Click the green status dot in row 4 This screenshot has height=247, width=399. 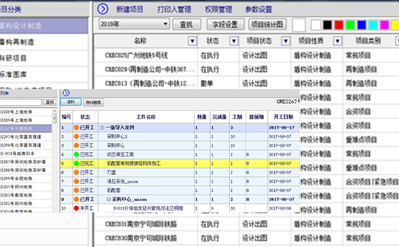tap(76, 154)
